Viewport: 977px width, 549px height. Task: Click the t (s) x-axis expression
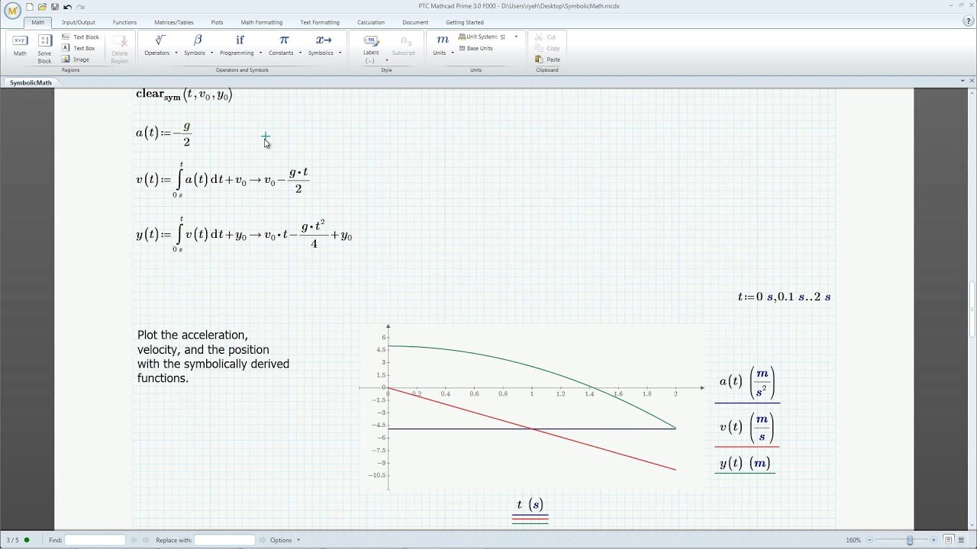coord(530,505)
